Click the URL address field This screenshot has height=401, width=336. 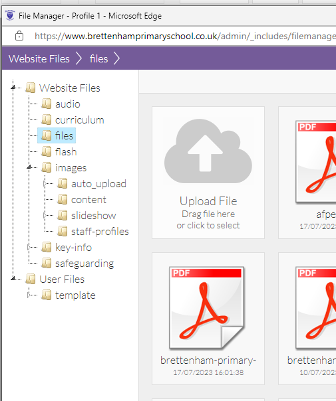coord(185,36)
